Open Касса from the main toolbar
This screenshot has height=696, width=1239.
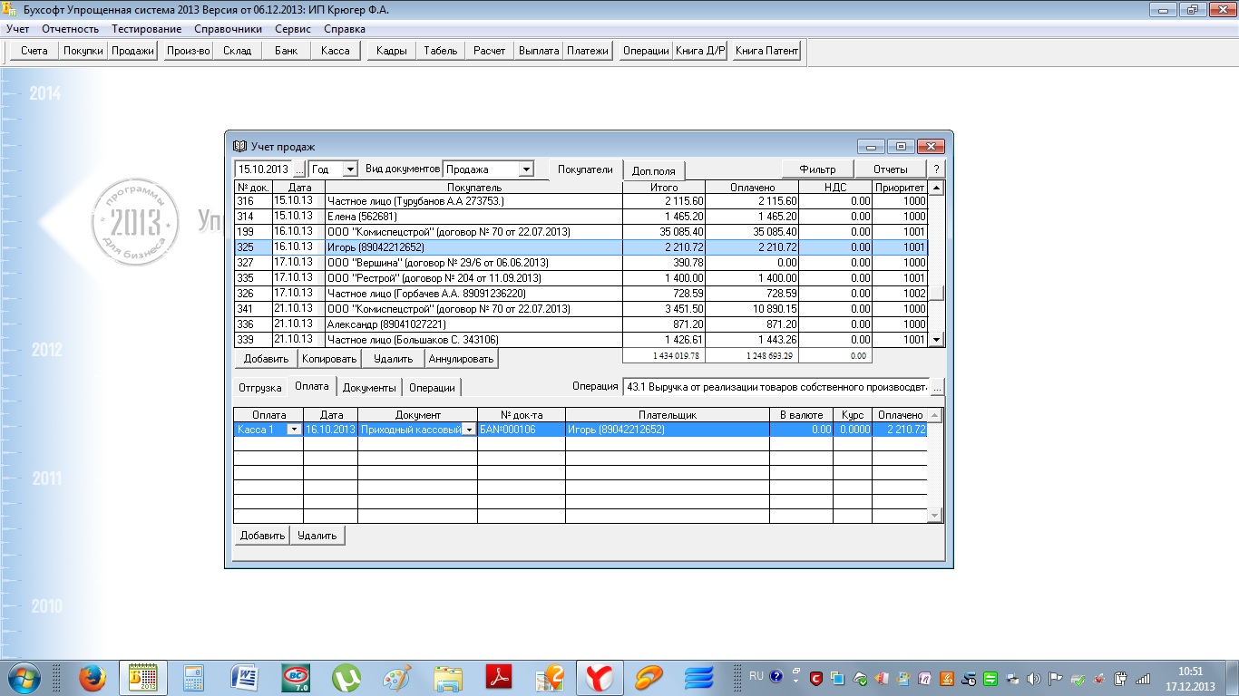click(335, 51)
